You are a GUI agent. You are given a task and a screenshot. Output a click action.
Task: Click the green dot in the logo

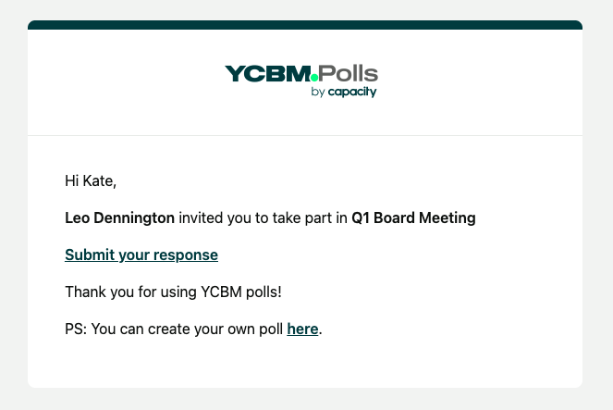click(314, 79)
